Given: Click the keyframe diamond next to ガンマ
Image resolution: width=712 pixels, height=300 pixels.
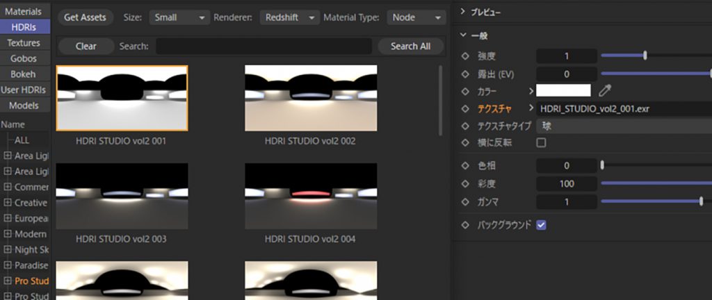Looking at the screenshot, I should click(466, 201).
